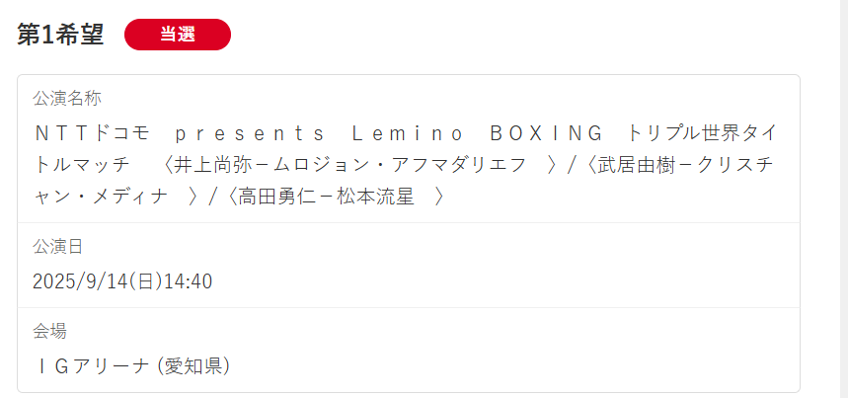Click the word BOXING in the title
This screenshot has height=398, width=848.
pyautogui.click(x=546, y=132)
